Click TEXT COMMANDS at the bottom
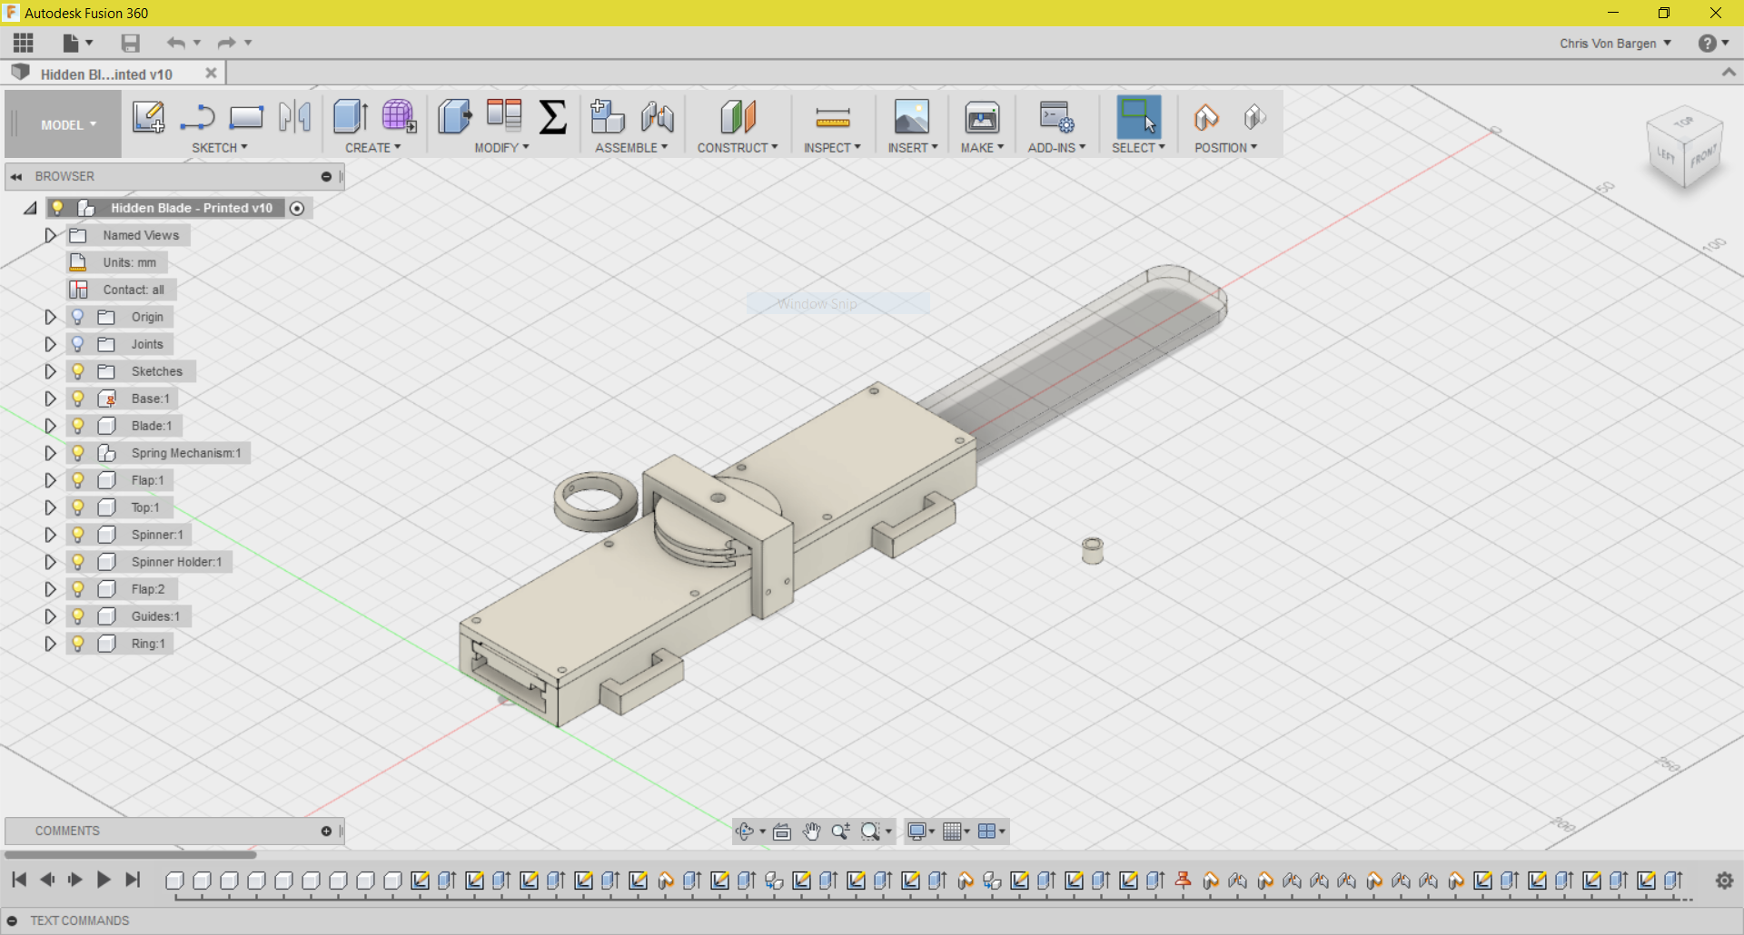The image size is (1744, 935). (79, 920)
